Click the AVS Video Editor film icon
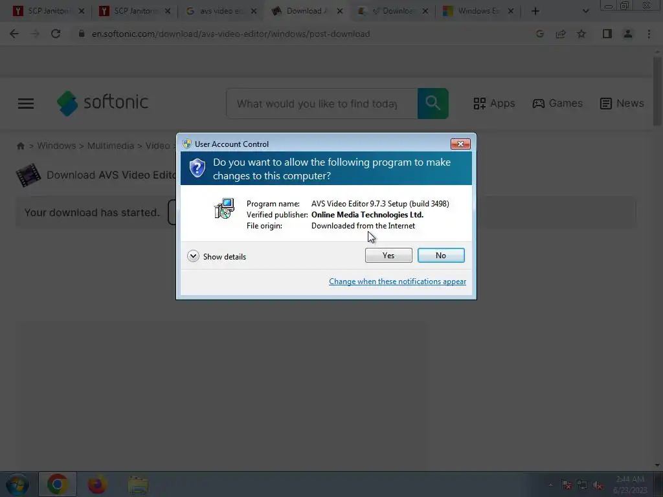 tap(28, 175)
